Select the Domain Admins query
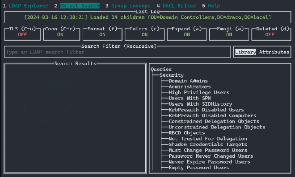 188,81
